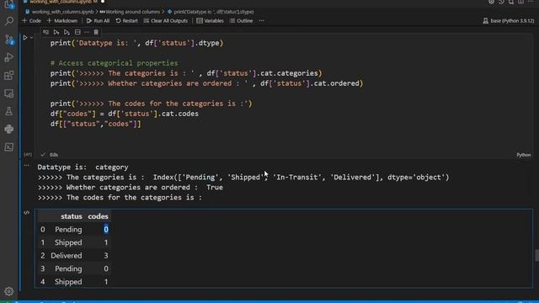Open the timeline history icon in title bar
539x303 pixels.
(x=502, y=2)
